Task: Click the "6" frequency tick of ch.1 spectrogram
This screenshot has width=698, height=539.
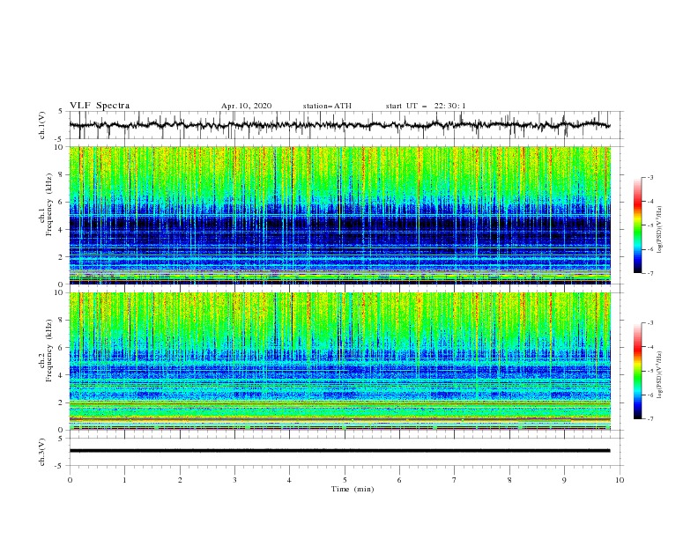Action: (62, 202)
